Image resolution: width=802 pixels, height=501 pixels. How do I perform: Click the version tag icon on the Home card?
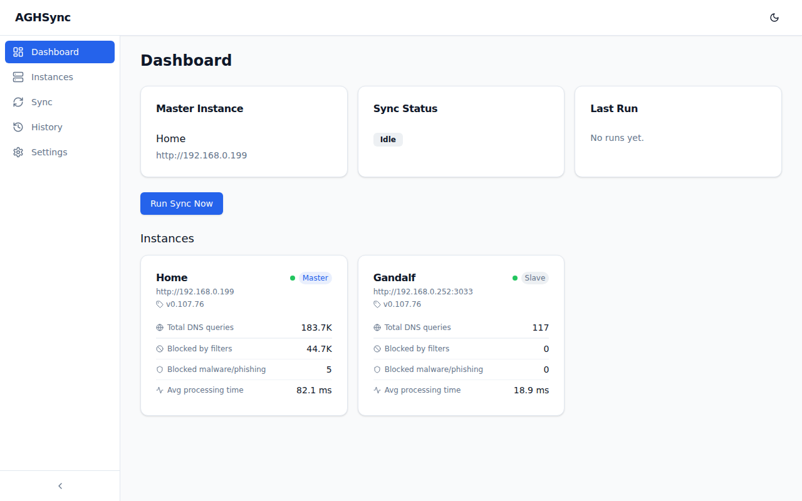point(160,304)
